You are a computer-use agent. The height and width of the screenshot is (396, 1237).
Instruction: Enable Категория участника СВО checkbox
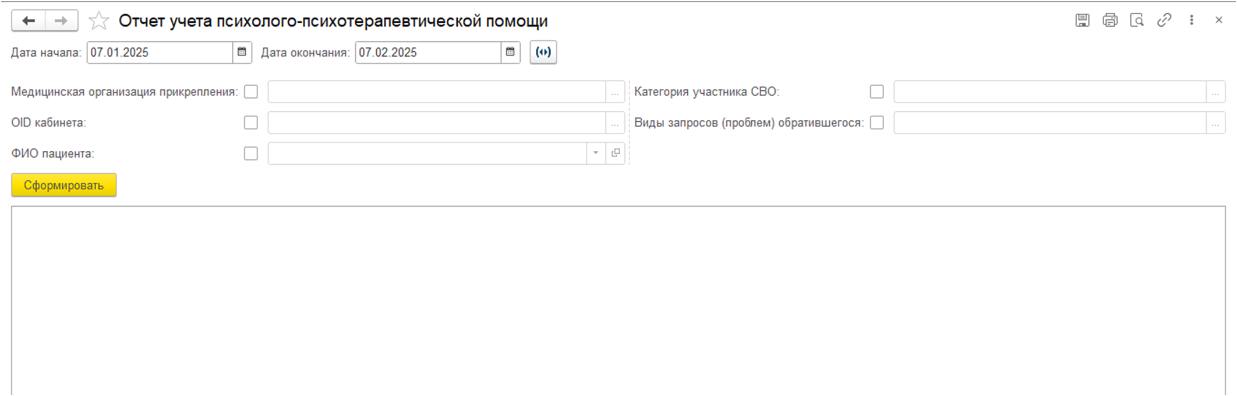(x=876, y=92)
